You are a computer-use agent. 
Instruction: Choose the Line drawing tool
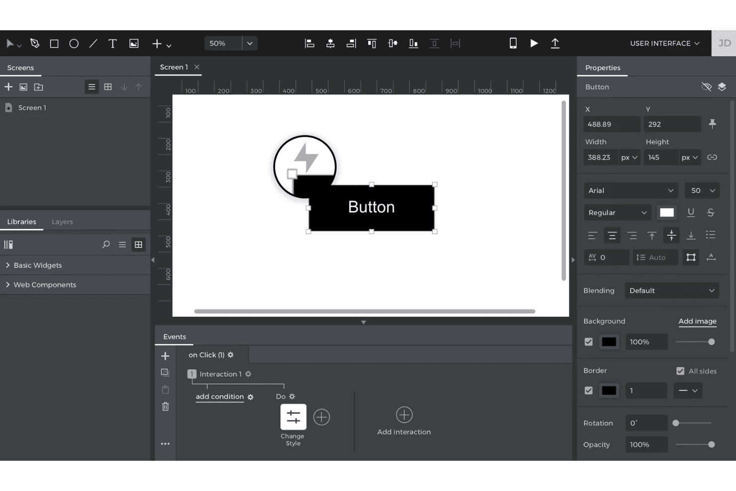click(93, 43)
